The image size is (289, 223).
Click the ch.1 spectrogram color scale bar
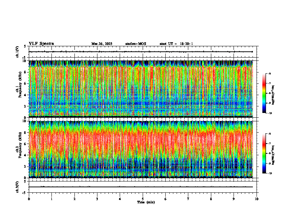pyautogui.click(x=264, y=93)
